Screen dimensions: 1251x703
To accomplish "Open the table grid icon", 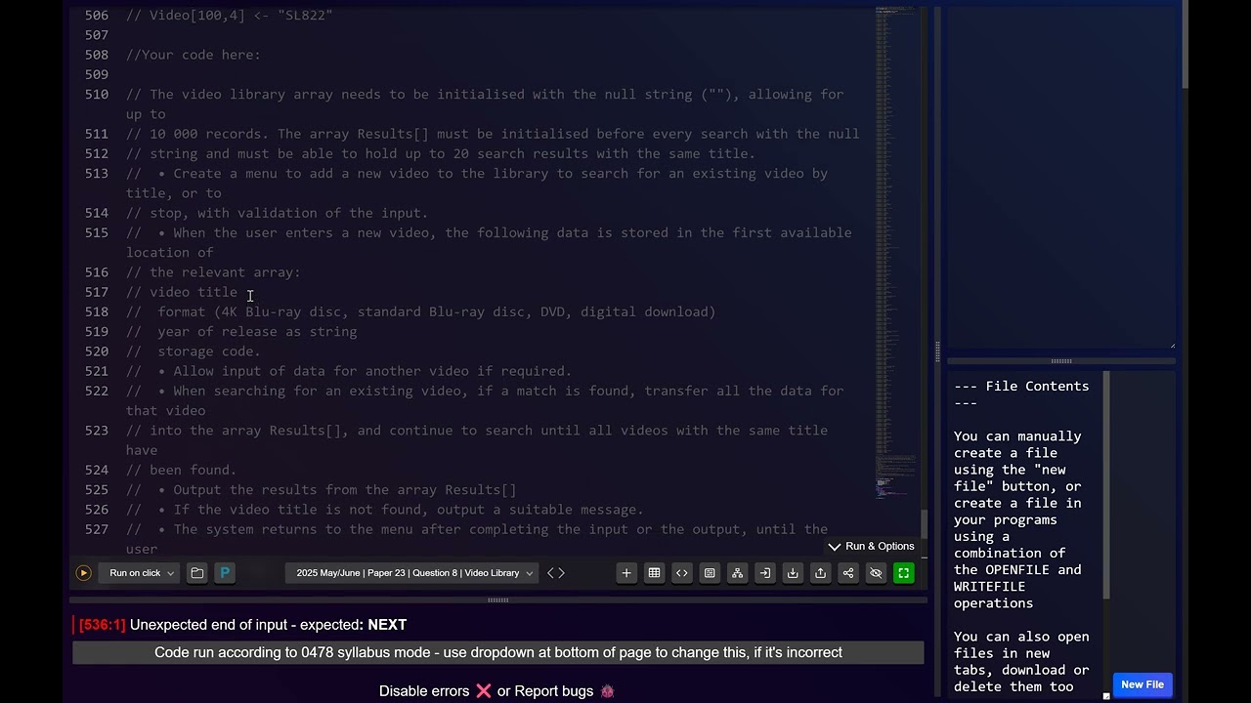I will [x=654, y=573].
